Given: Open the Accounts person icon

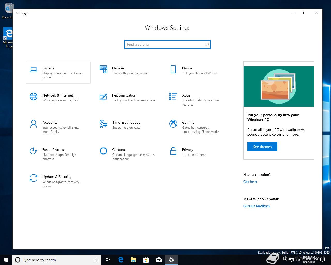Looking at the screenshot, I should click(34, 124).
